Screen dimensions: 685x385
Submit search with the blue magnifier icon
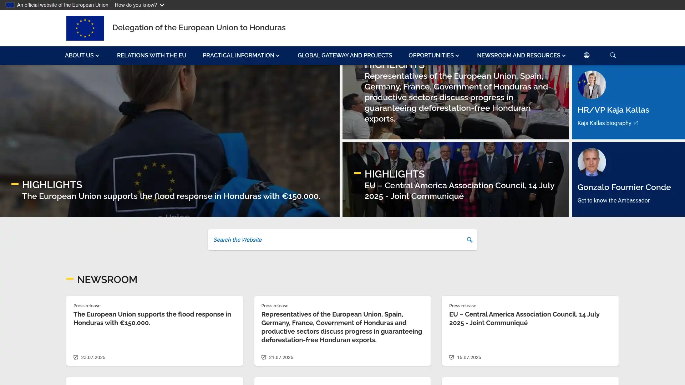[x=470, y=240]
